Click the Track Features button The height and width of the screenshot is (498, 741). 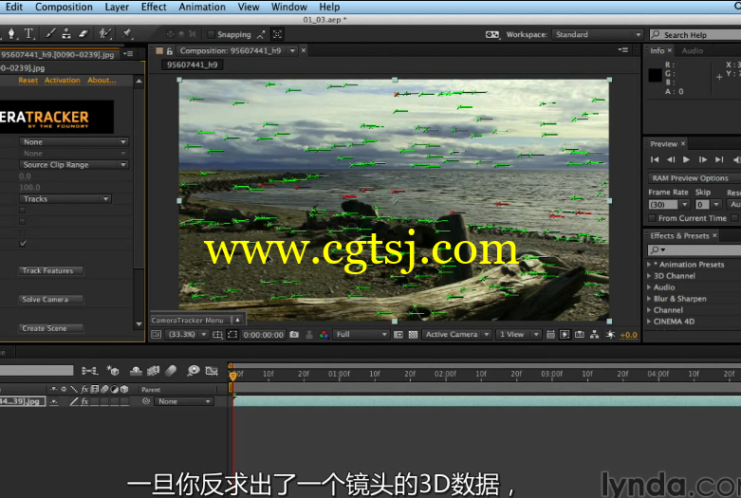(x=51, y=270)
